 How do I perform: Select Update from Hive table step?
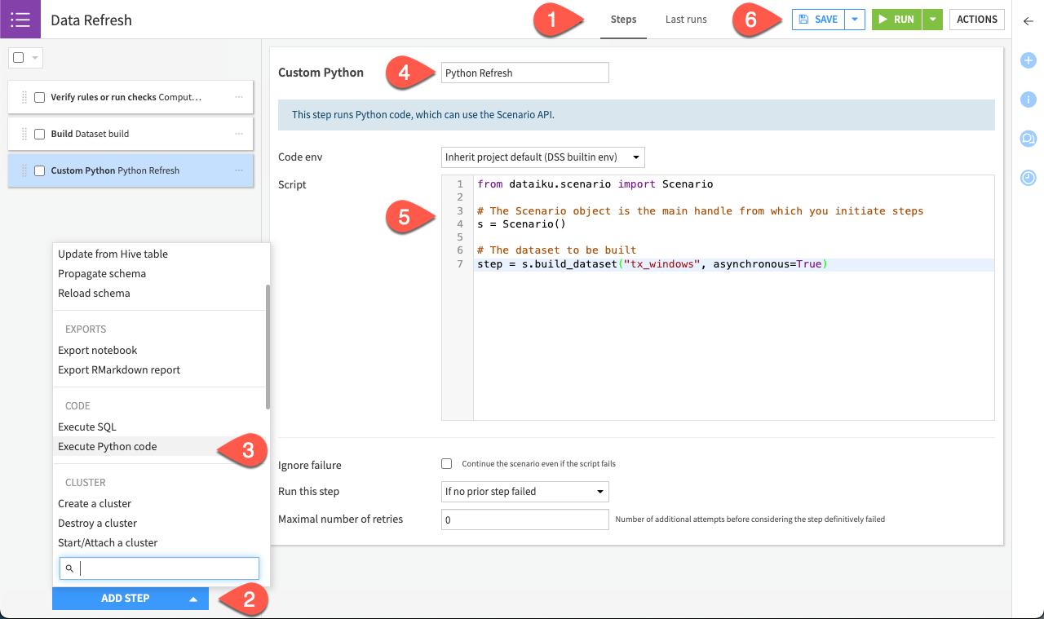(113, 254)
